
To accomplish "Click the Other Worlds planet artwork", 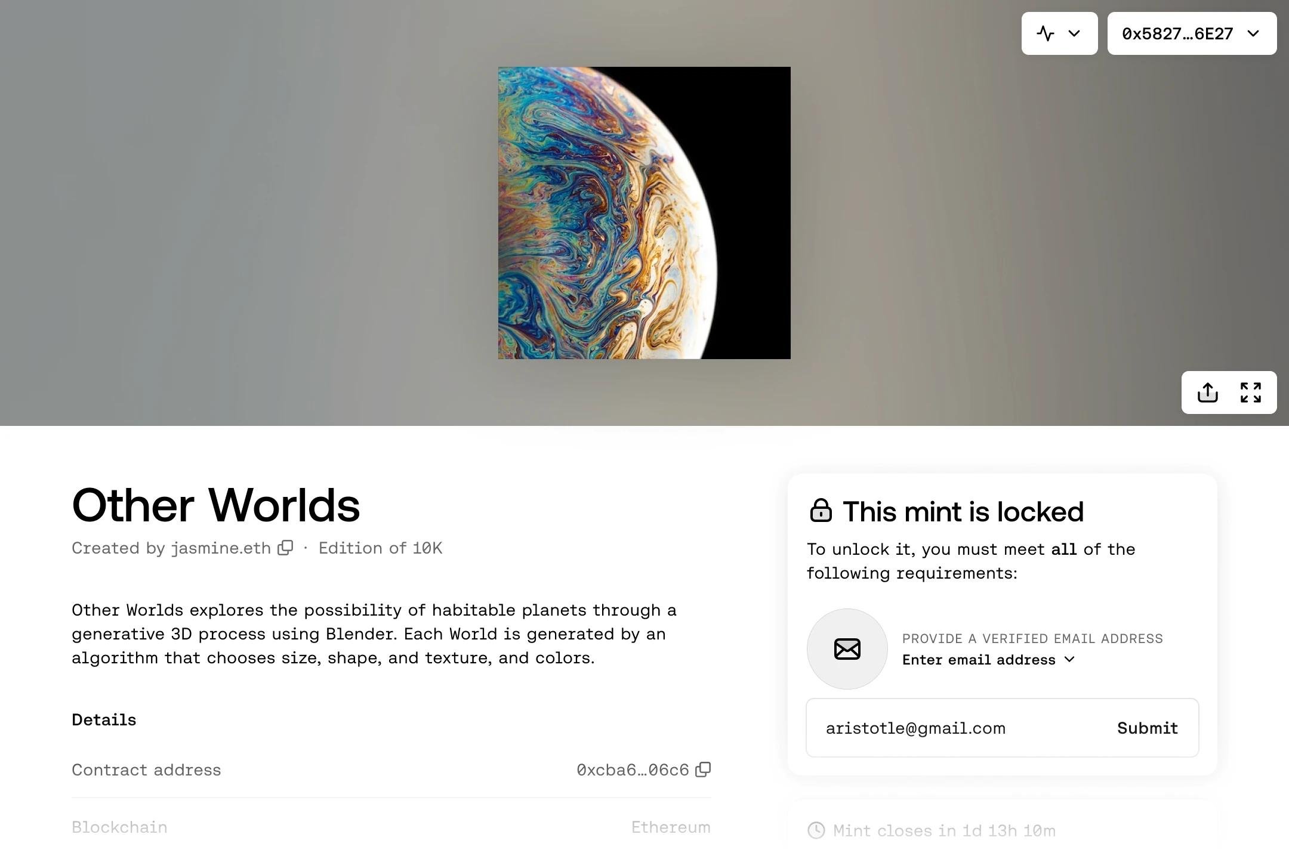I will point(644,213).
